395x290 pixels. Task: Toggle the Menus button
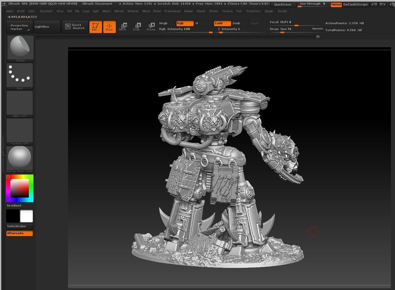pos(336,5)
